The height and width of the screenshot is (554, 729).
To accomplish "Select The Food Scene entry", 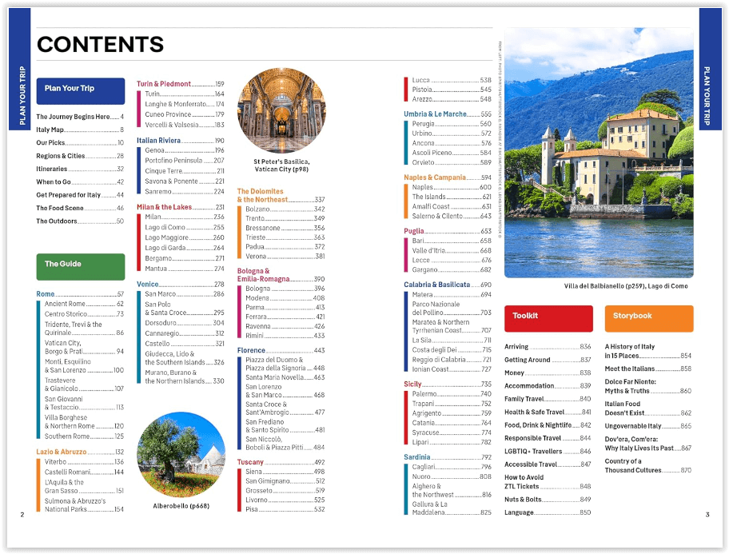I will [60, 209].
